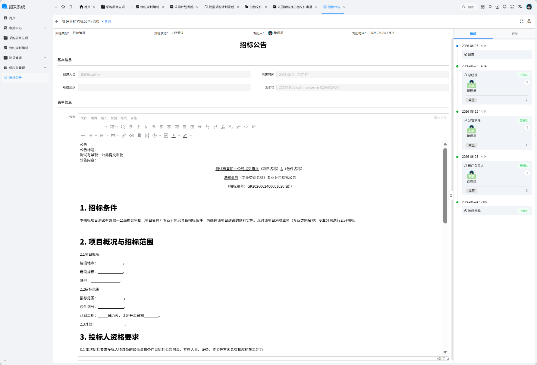This screenshot has width=537, height=365.
Task: Apply the current highlight background color
Action: (185, 136)
